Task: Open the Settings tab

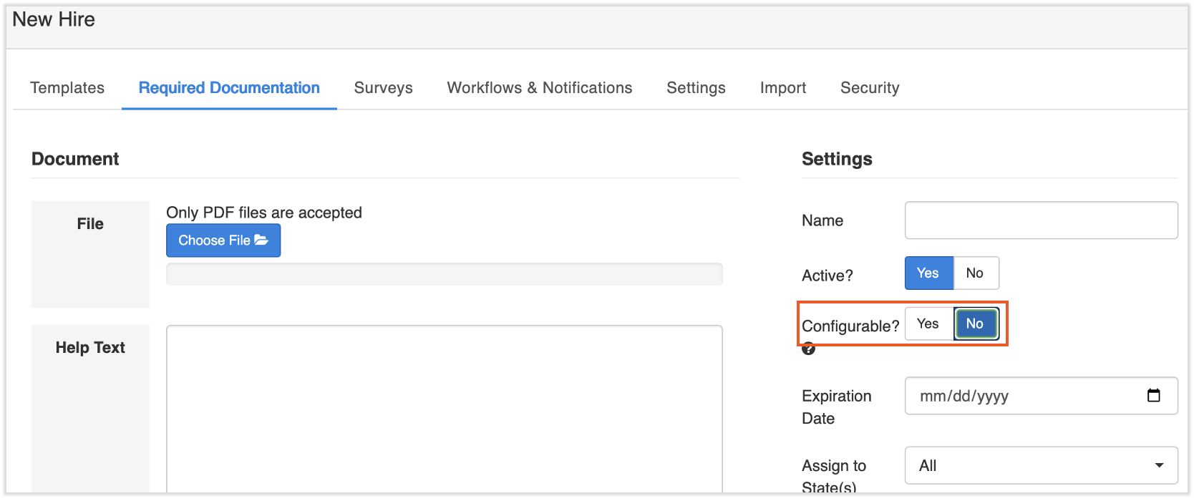Action: [x=696, y=88]
